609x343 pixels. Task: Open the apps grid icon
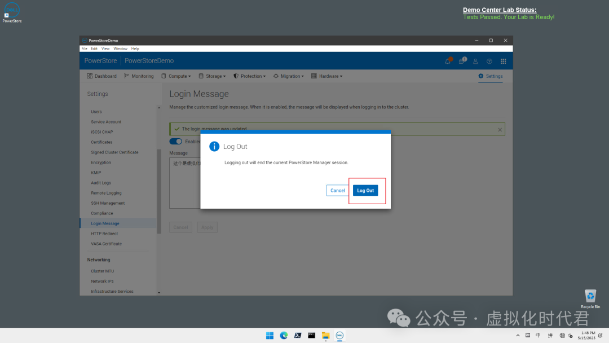tap(504, 61)
